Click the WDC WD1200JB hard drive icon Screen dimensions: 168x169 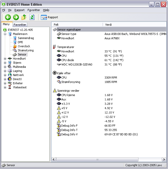(59, 64)
